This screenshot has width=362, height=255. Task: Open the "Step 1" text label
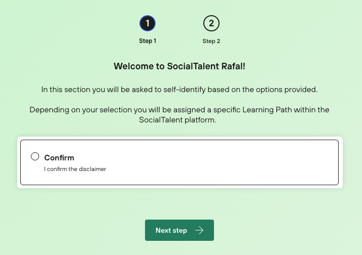[148, 41]
